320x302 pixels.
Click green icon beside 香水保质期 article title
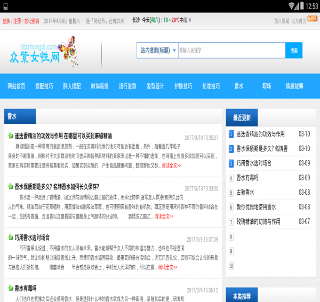[x=11, y=186]
